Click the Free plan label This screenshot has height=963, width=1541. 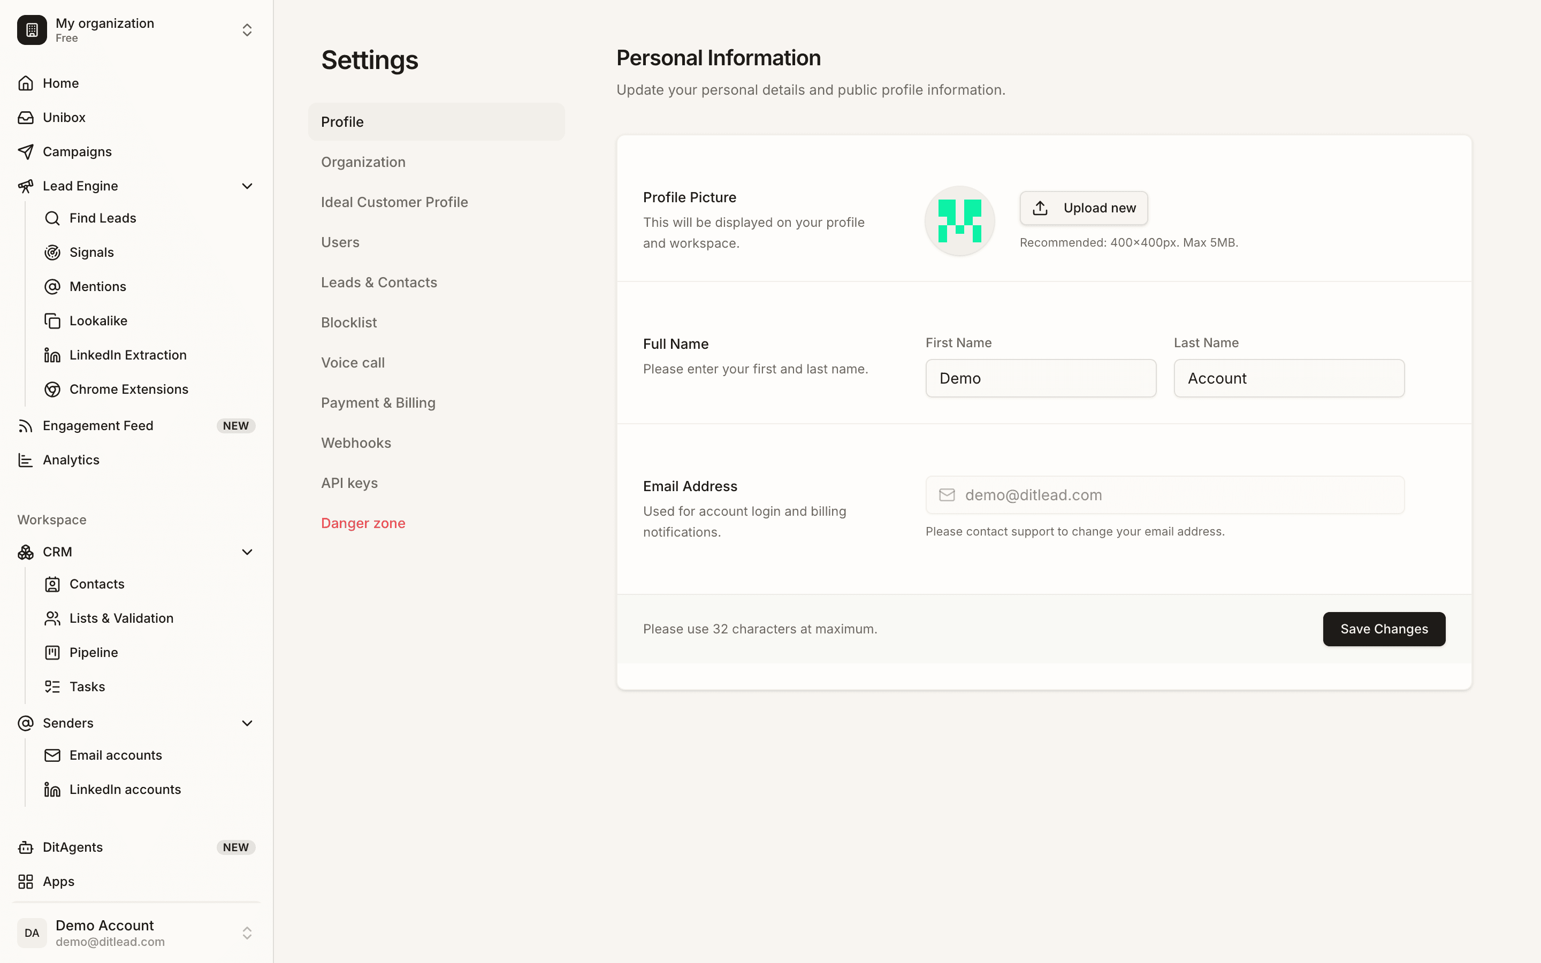tap(66, 38)
